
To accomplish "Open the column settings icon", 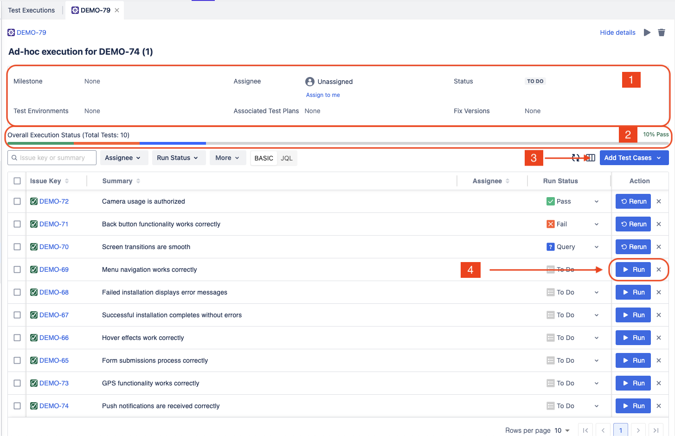I will (591, 158).
